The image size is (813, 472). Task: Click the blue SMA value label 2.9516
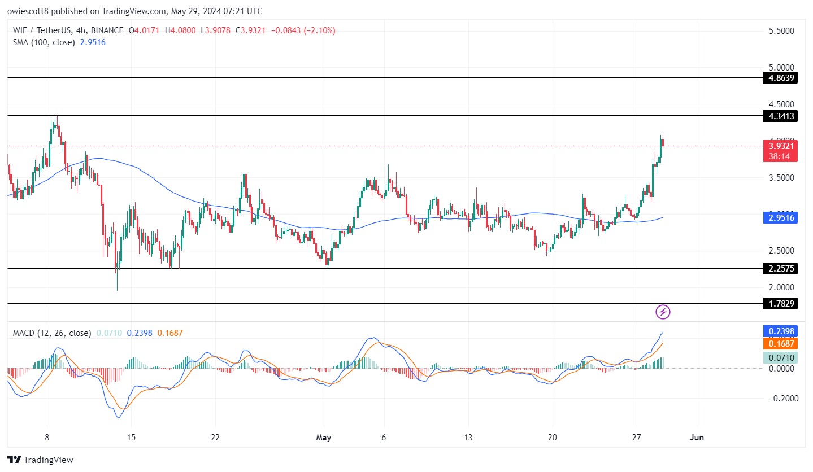click(780, 217)
